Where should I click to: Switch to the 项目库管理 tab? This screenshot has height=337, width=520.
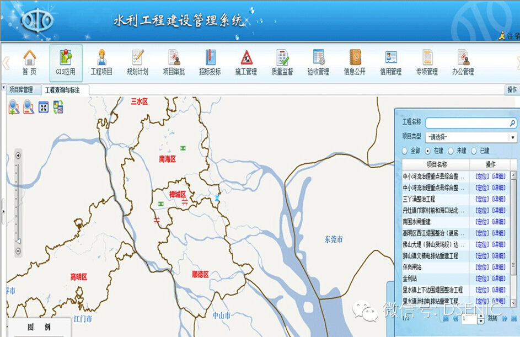(21, 89)
